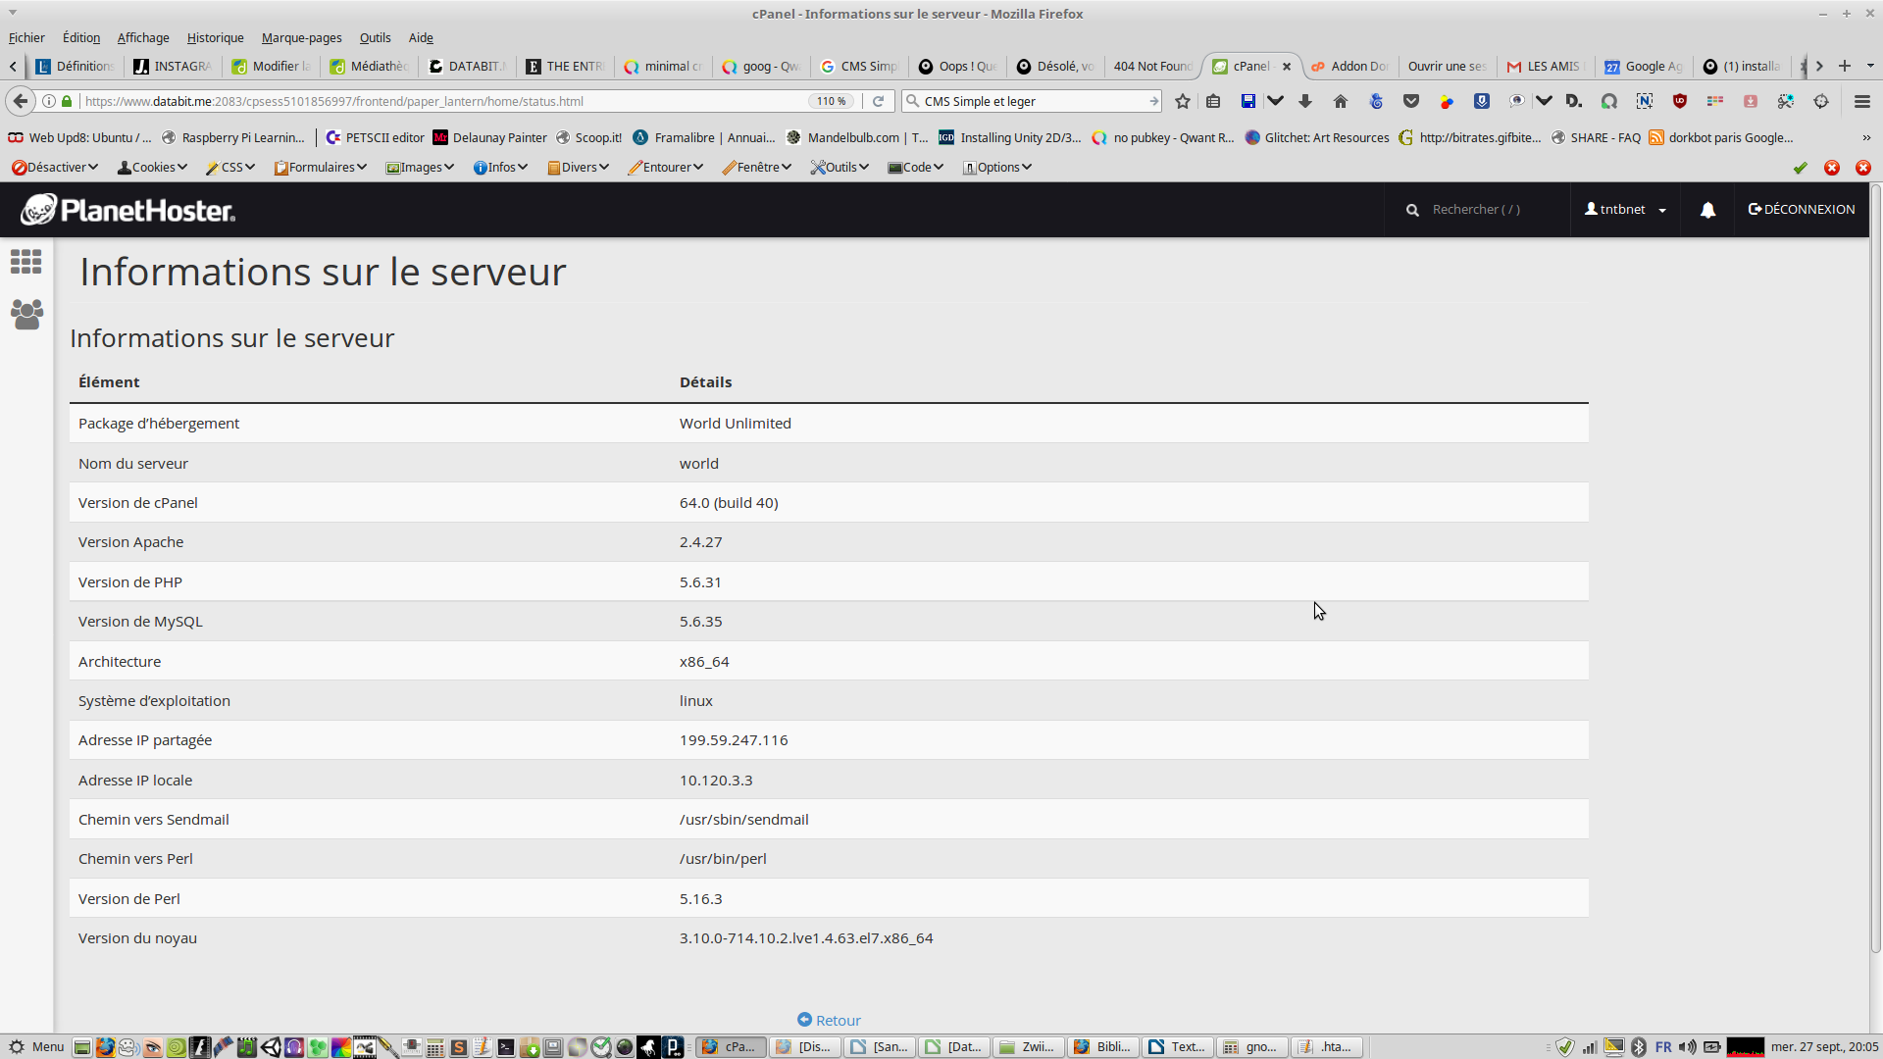Open the Désactiver toolbar menu
Image resolution: width=1883 pixels, height=1059 pixels.
point(55,168)
